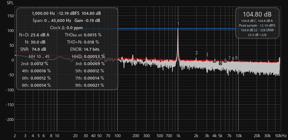Click the "-12.19 dBFS" value beside 1,000.00 Hz
The image size is (288, 140).
[x=68, y=13]
